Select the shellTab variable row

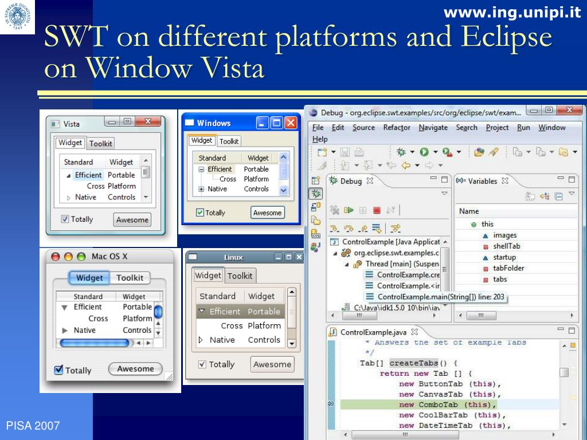(x=516, y=246)
